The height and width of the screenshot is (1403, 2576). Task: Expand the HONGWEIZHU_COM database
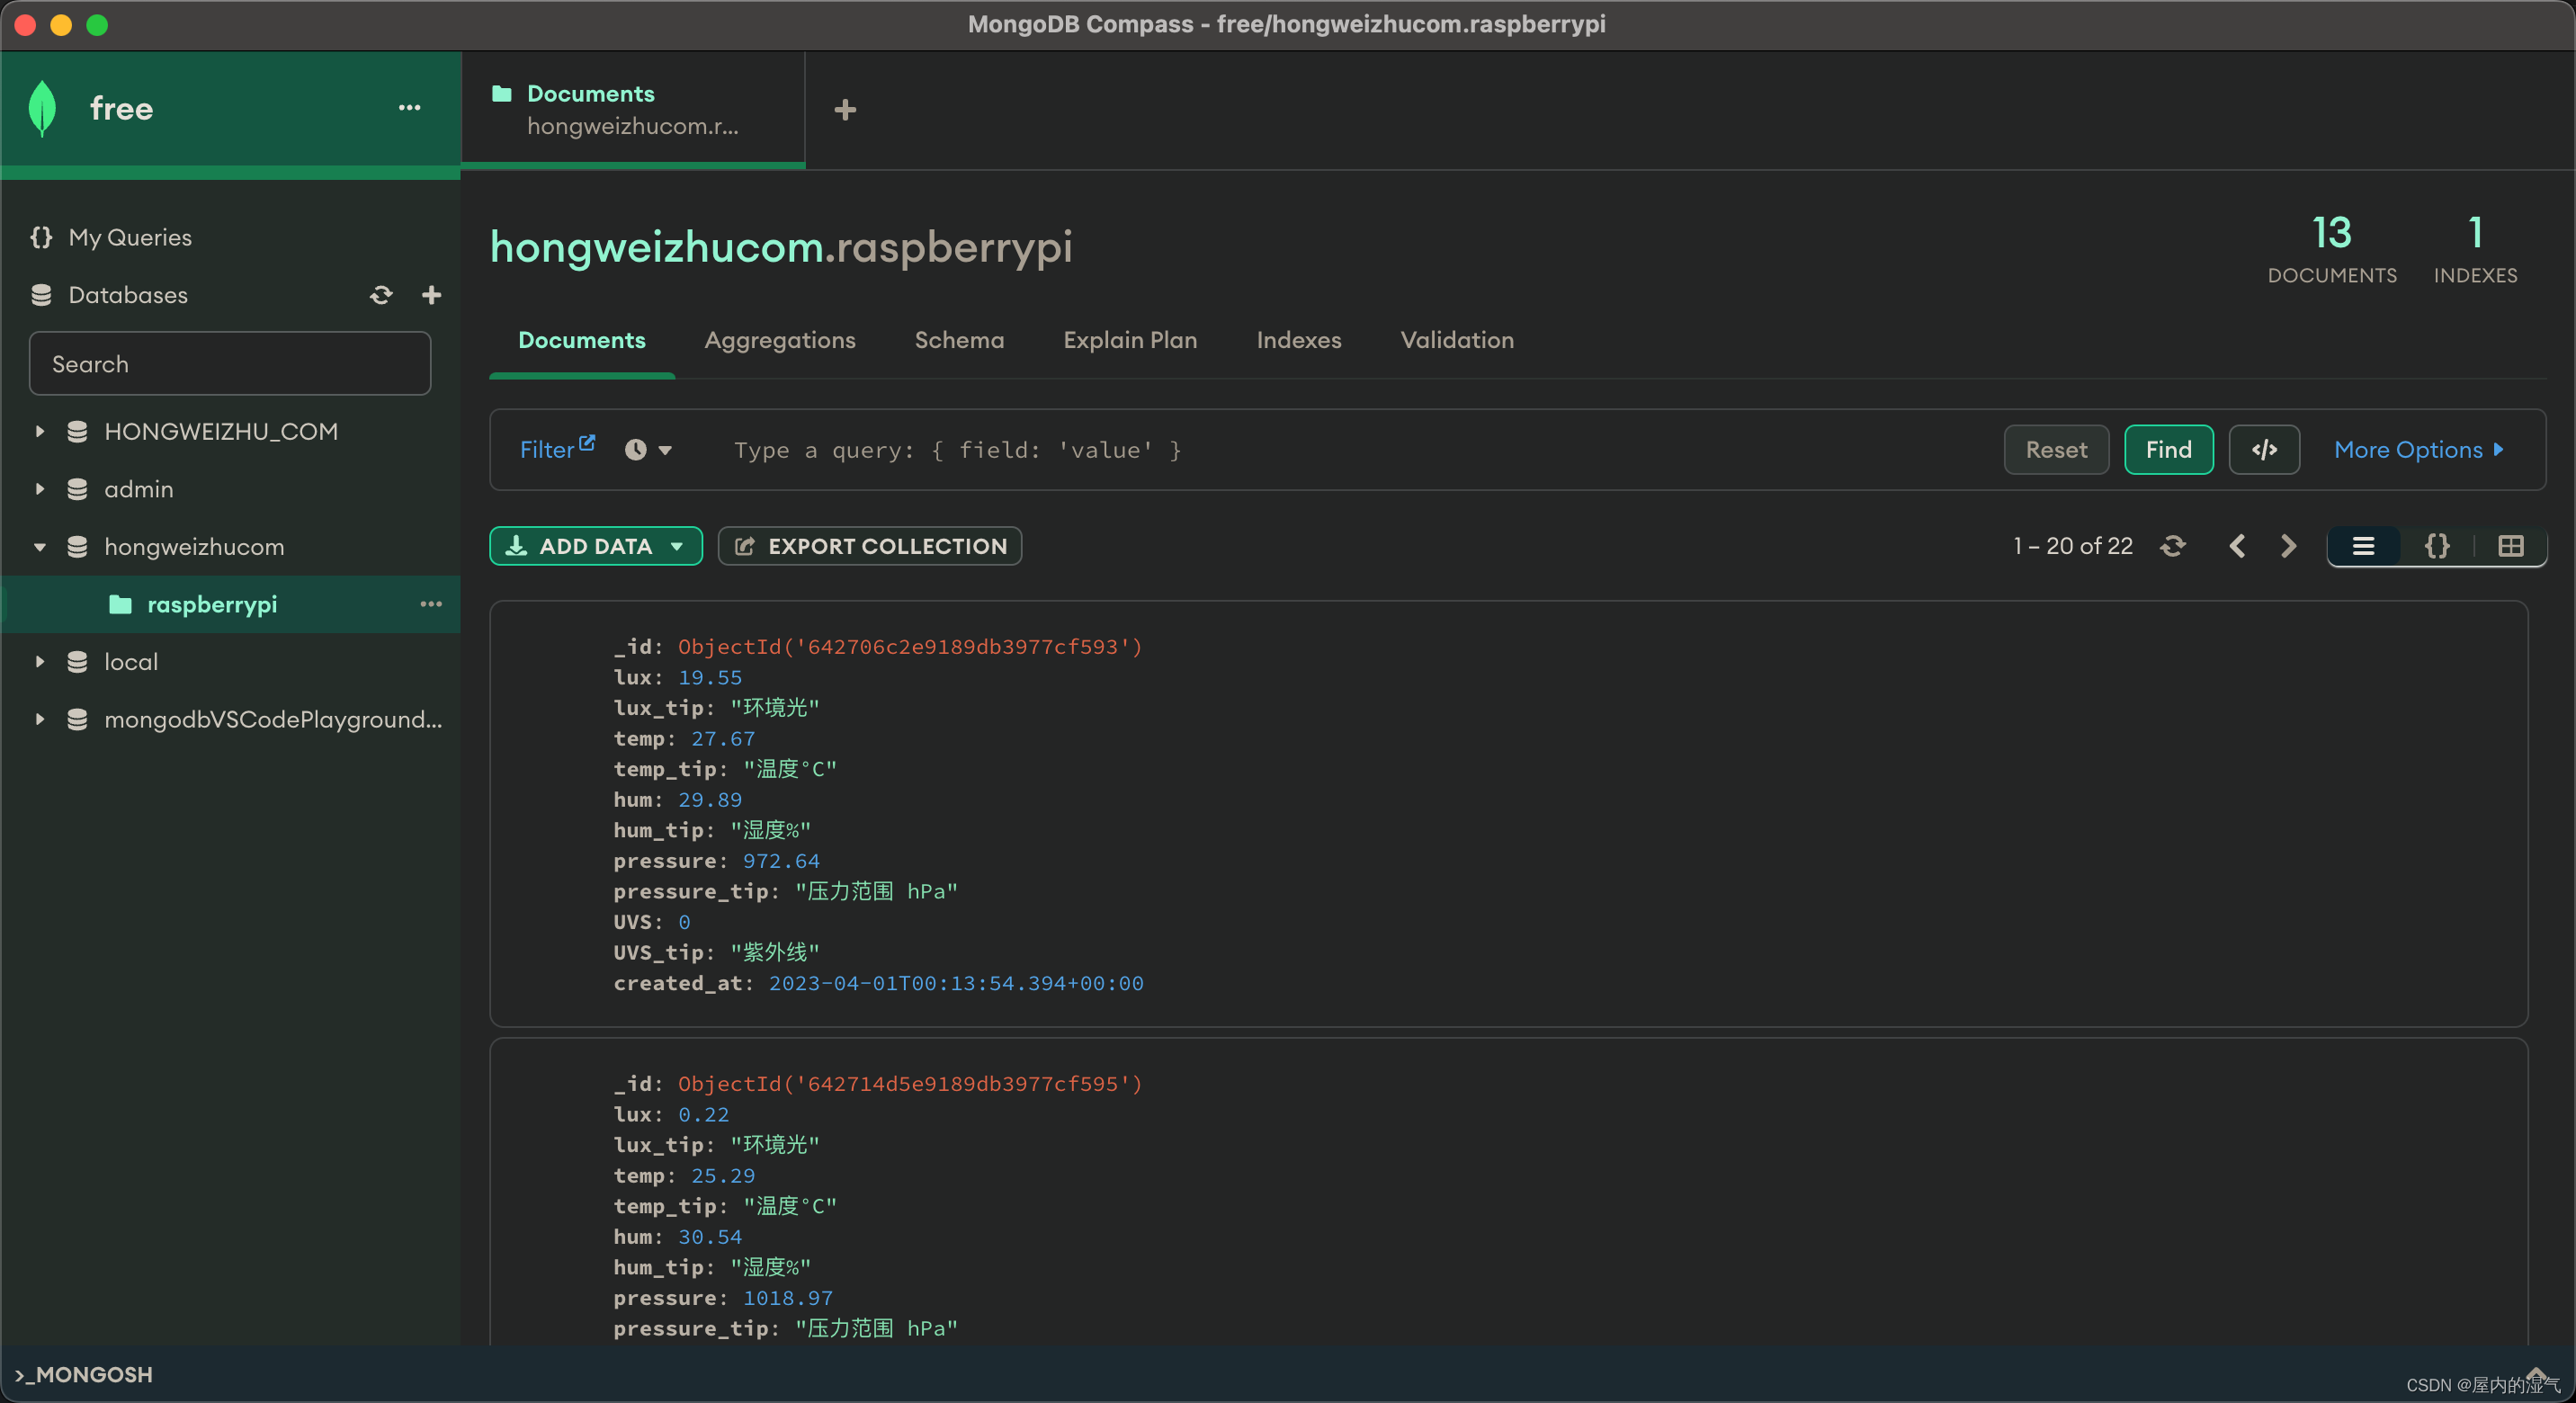click(x=40, y=432)
